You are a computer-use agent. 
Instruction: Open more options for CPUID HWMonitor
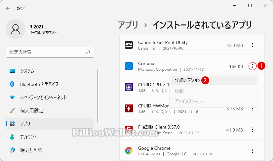tap(253, 109)
